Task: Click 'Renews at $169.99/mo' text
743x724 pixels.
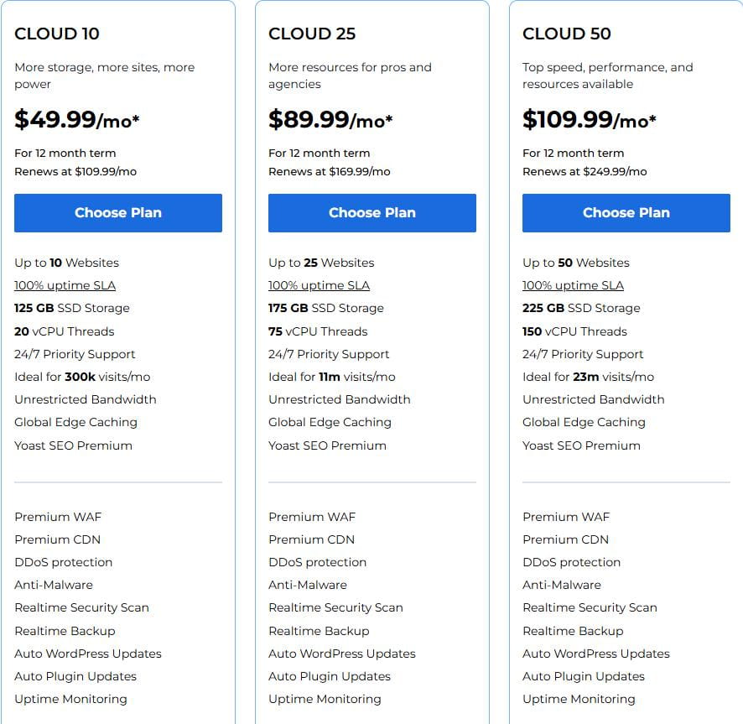Action: (330, 171)
